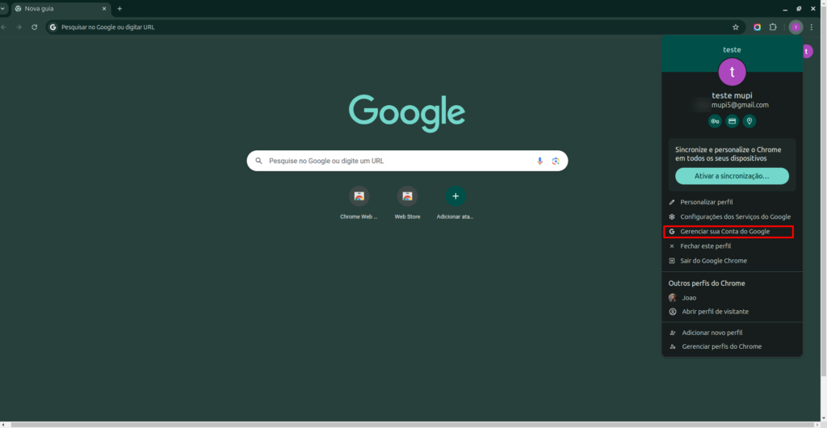Click the back navigation arrow
Viewport: 827px width, 428px height.
point(4,27)
